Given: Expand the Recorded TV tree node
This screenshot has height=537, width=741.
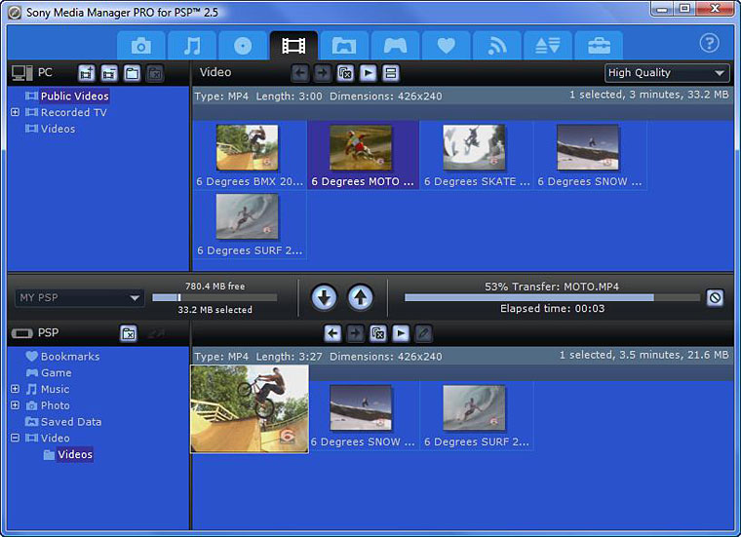Looking at the screenshot, I should (16, 112).
